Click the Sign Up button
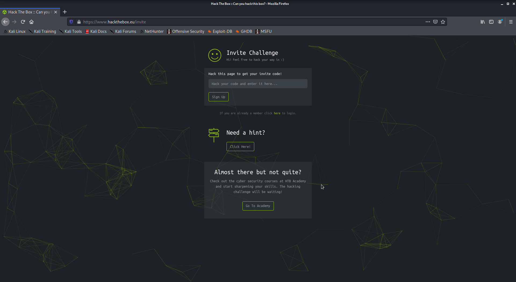516x282 pixels. pos(218,97)
